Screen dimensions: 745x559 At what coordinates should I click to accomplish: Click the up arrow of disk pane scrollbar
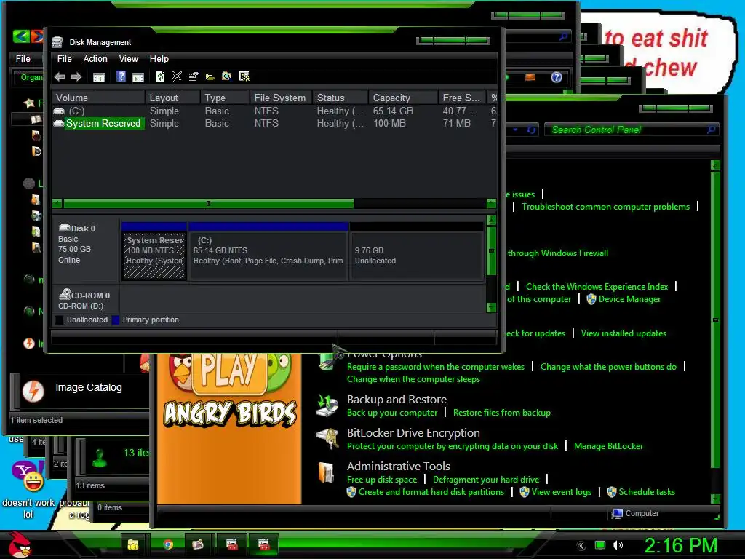coord(491,221)
